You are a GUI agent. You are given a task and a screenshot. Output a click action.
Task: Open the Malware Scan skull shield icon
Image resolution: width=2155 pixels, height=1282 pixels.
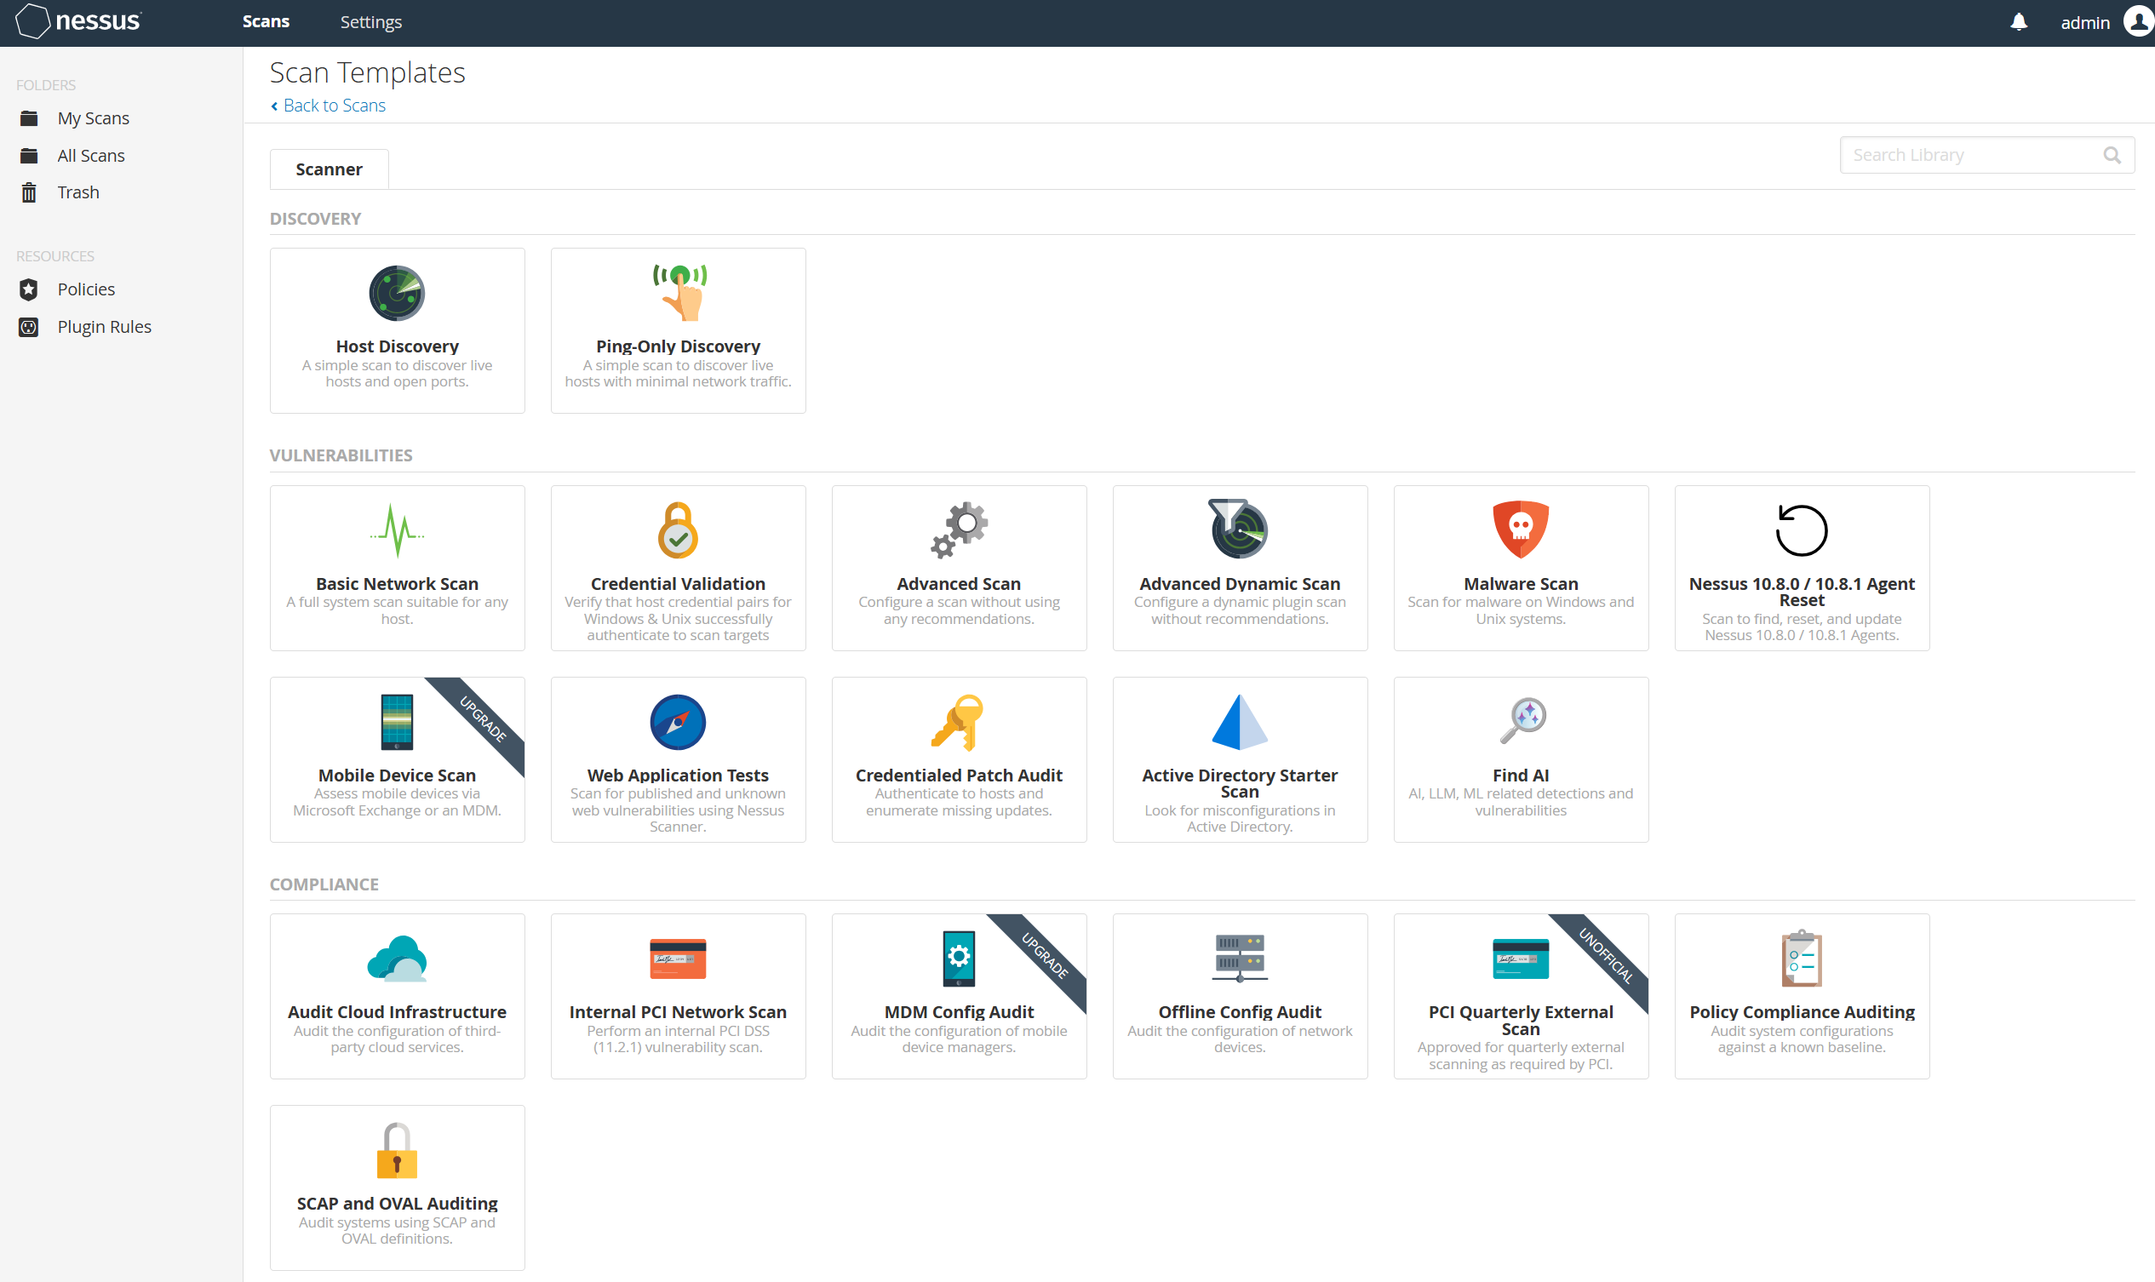pyautogui.click(x=1521, y=529)
